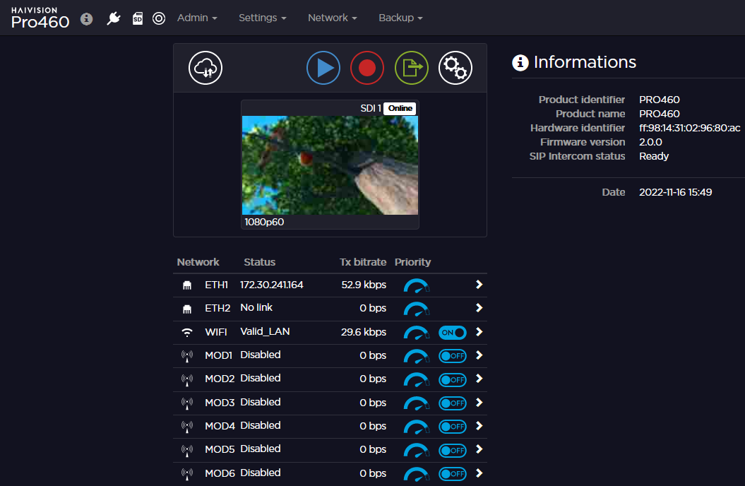Image resolution: width=745 pixels, height=486 pixels.
Task: Click the SDI 1 video preview thumbnail
Action: click(x=330, y=165)
